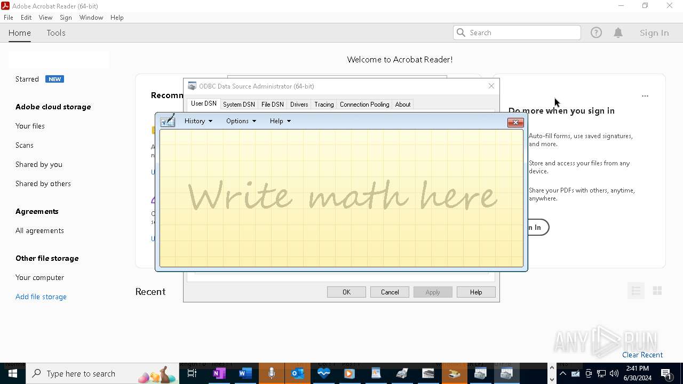Click the microphone app icon on taskbar
The image size is (683, 384).
pyautogui.click(x=272, y=373)
